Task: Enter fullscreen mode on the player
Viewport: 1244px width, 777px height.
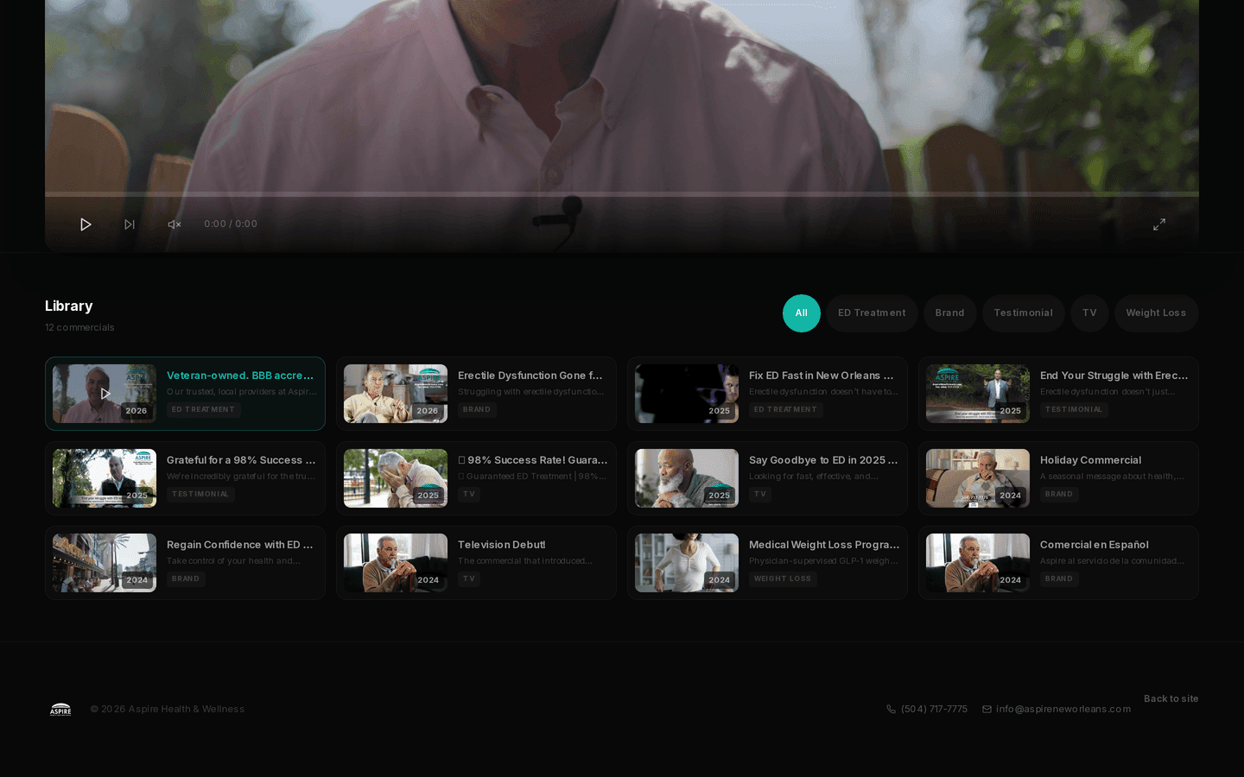Action: pyautogui.click(x=1159, y=224)
